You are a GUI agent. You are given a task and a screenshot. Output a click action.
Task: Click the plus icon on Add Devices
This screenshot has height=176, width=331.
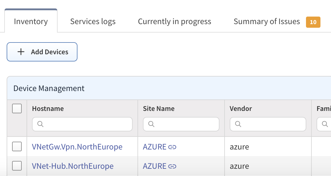click(21, 52)
